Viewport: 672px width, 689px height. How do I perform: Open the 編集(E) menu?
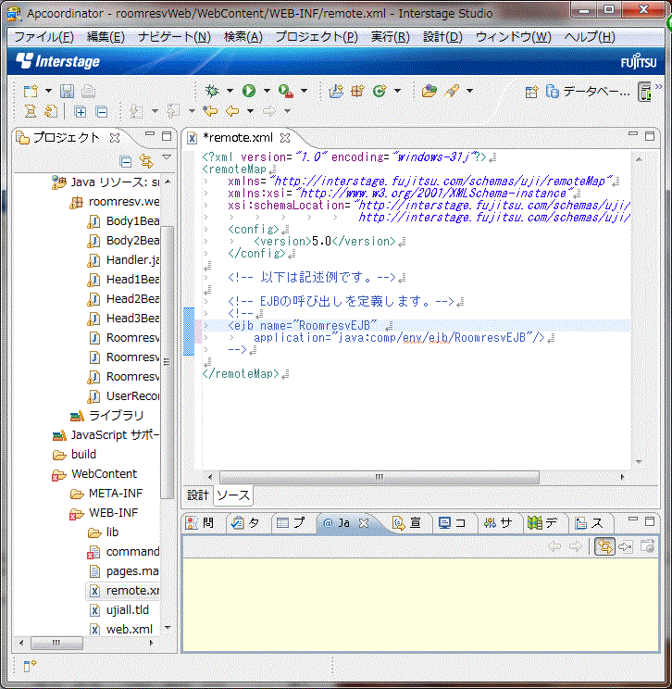pos(106,37)
